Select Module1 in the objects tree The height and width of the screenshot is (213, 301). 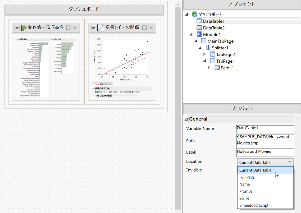212,35
